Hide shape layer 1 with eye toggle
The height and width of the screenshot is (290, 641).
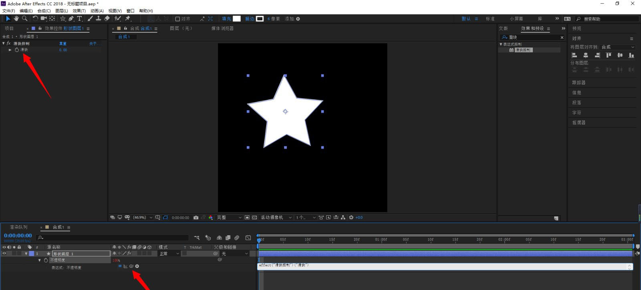pos(4,254)
